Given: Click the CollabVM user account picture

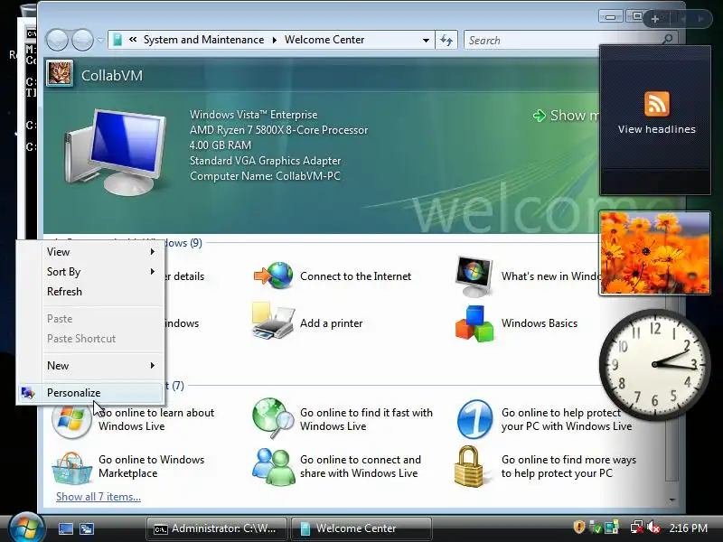Looking at the screenshot, I should [x=60, y=73].
